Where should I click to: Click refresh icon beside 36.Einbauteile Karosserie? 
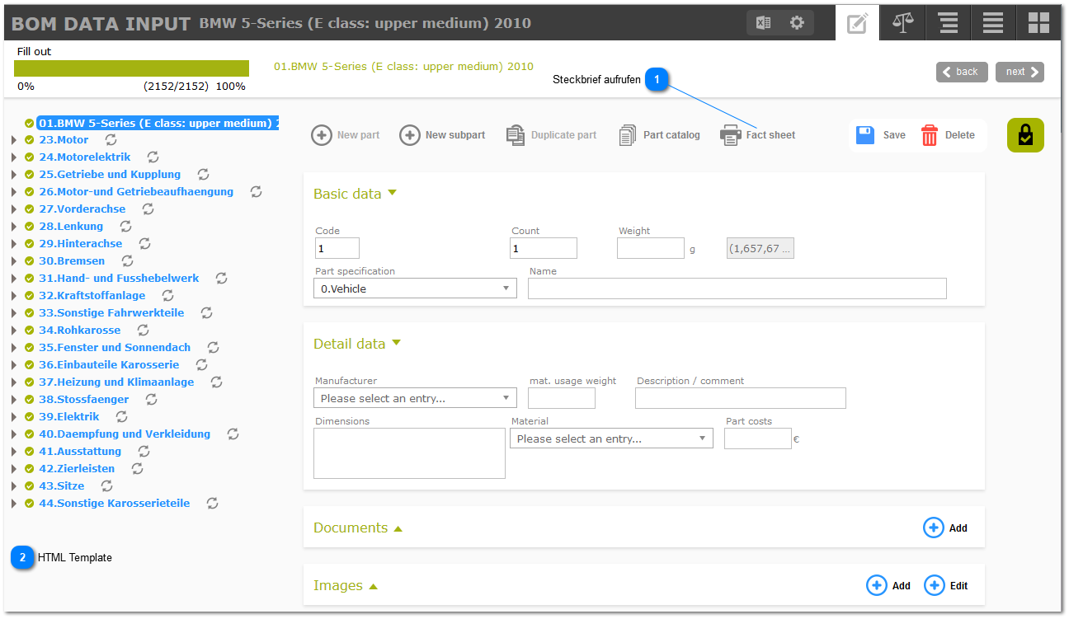coord(202,365)
